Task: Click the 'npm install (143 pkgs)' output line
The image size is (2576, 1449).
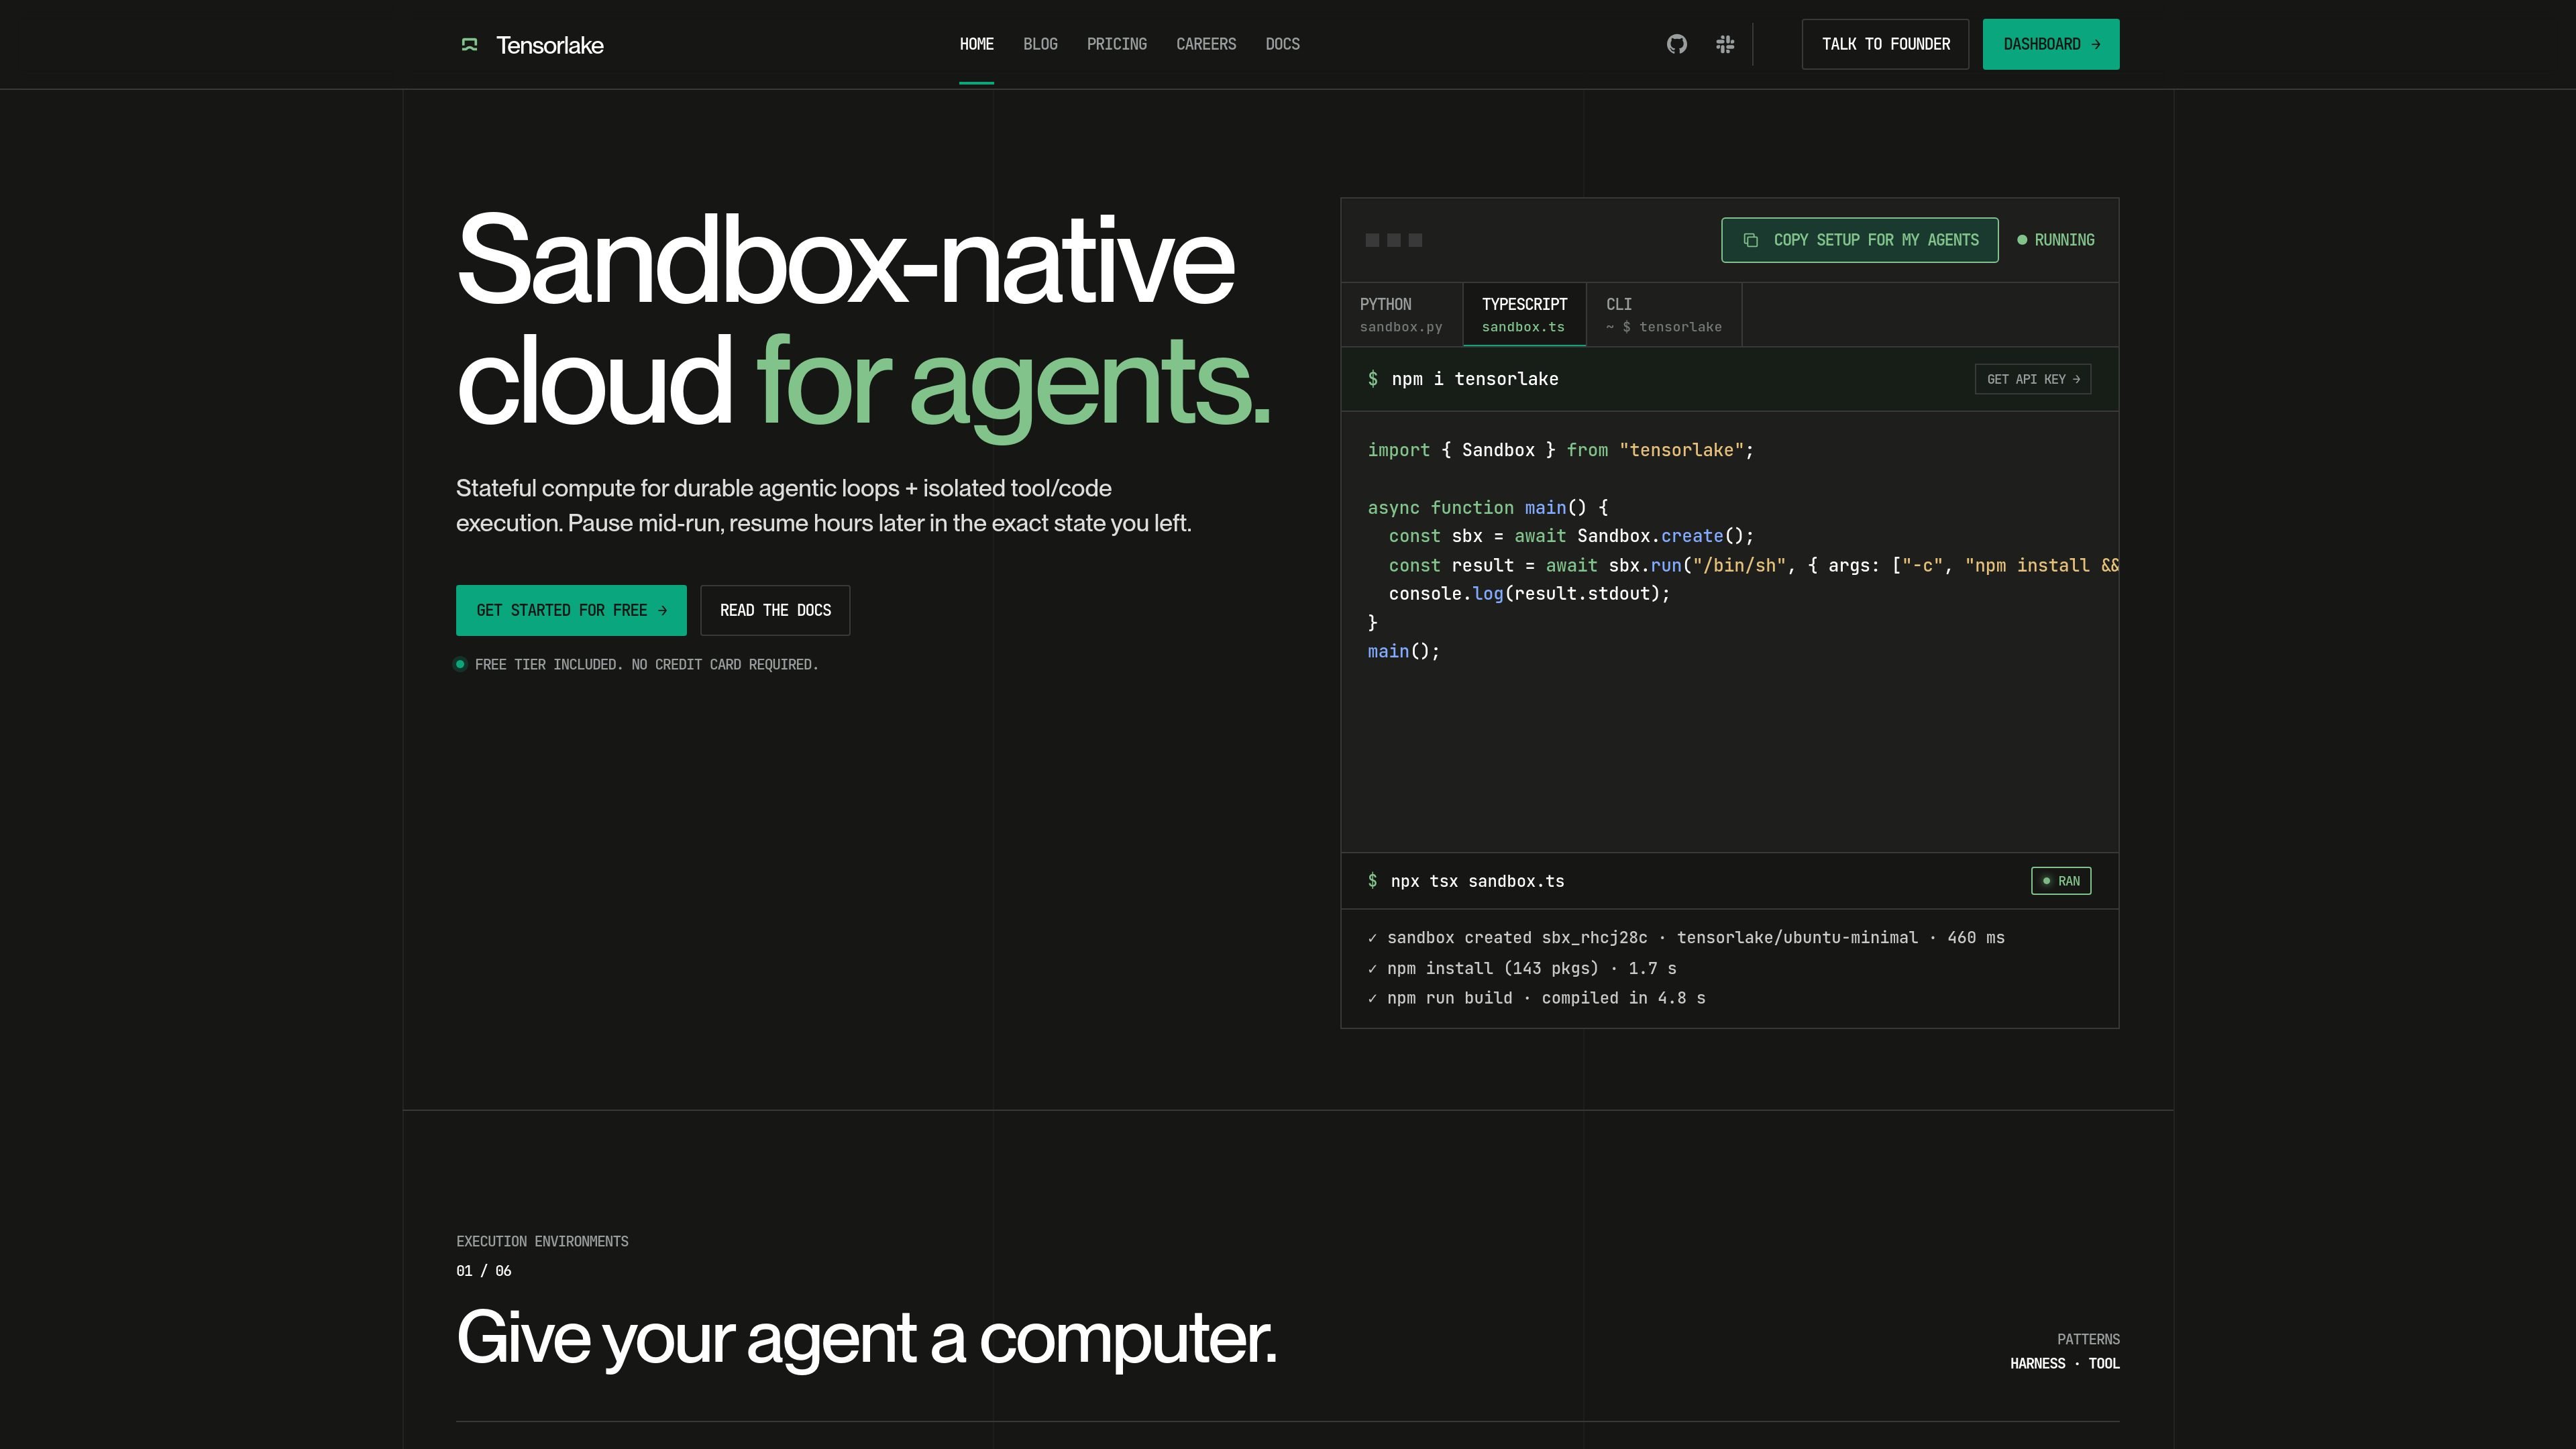Action: pos(1522,968)
